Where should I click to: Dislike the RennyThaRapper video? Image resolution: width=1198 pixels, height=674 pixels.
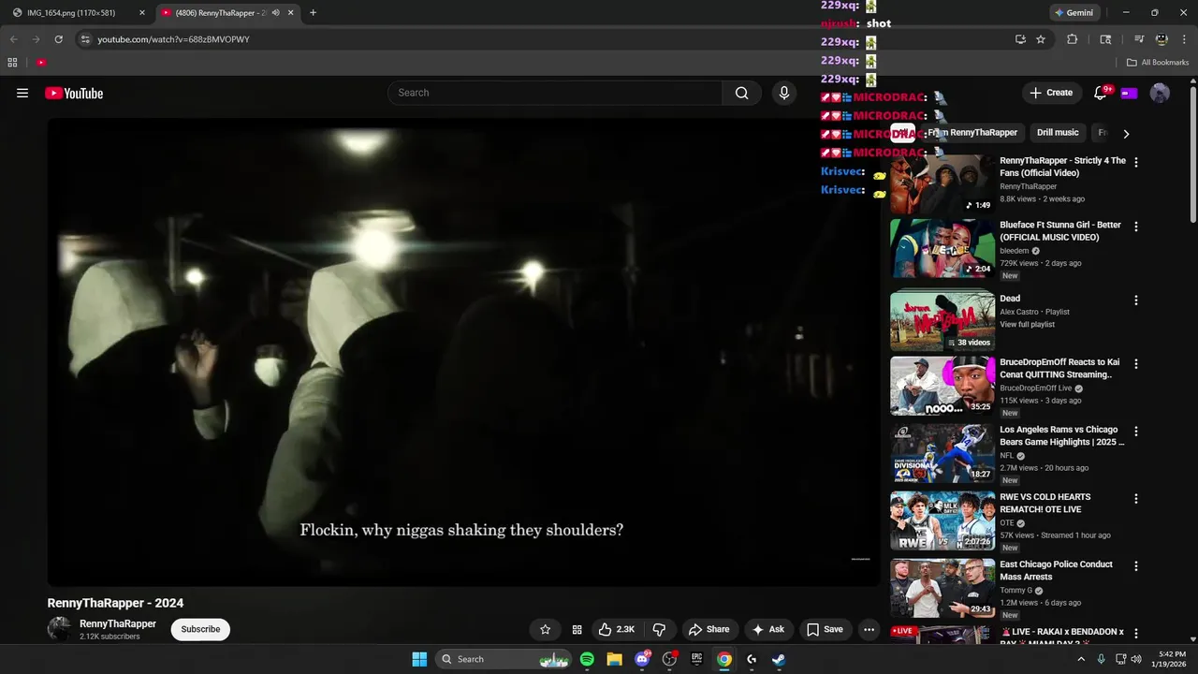coord(659,630)
